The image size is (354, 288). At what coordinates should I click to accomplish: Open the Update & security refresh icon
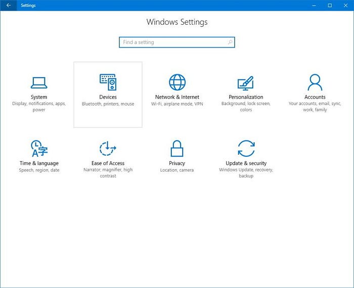point(246,149)
